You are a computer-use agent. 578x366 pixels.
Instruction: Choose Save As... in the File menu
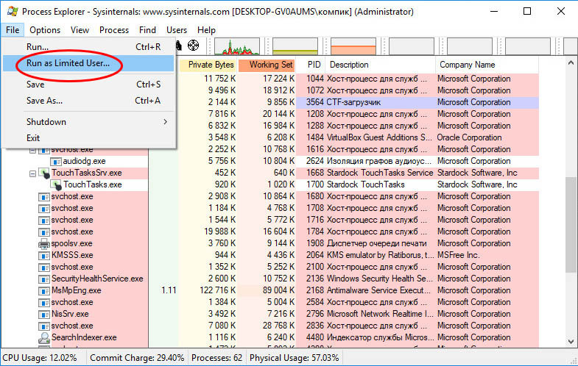tap(88, 101)
